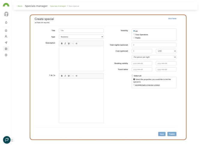Expand the USD currency dropdown
The height and width of the screenshot is (145, 201).
166,51
